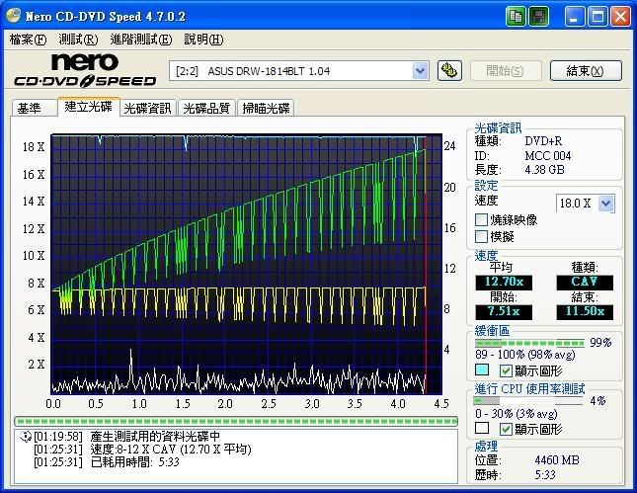Click the Nero CD-DVD Speed logo
The height and width of the screenshot is (493, 637).
pos(85,70)
